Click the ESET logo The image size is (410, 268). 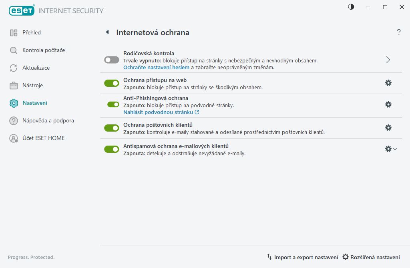(x=21, y=11)
